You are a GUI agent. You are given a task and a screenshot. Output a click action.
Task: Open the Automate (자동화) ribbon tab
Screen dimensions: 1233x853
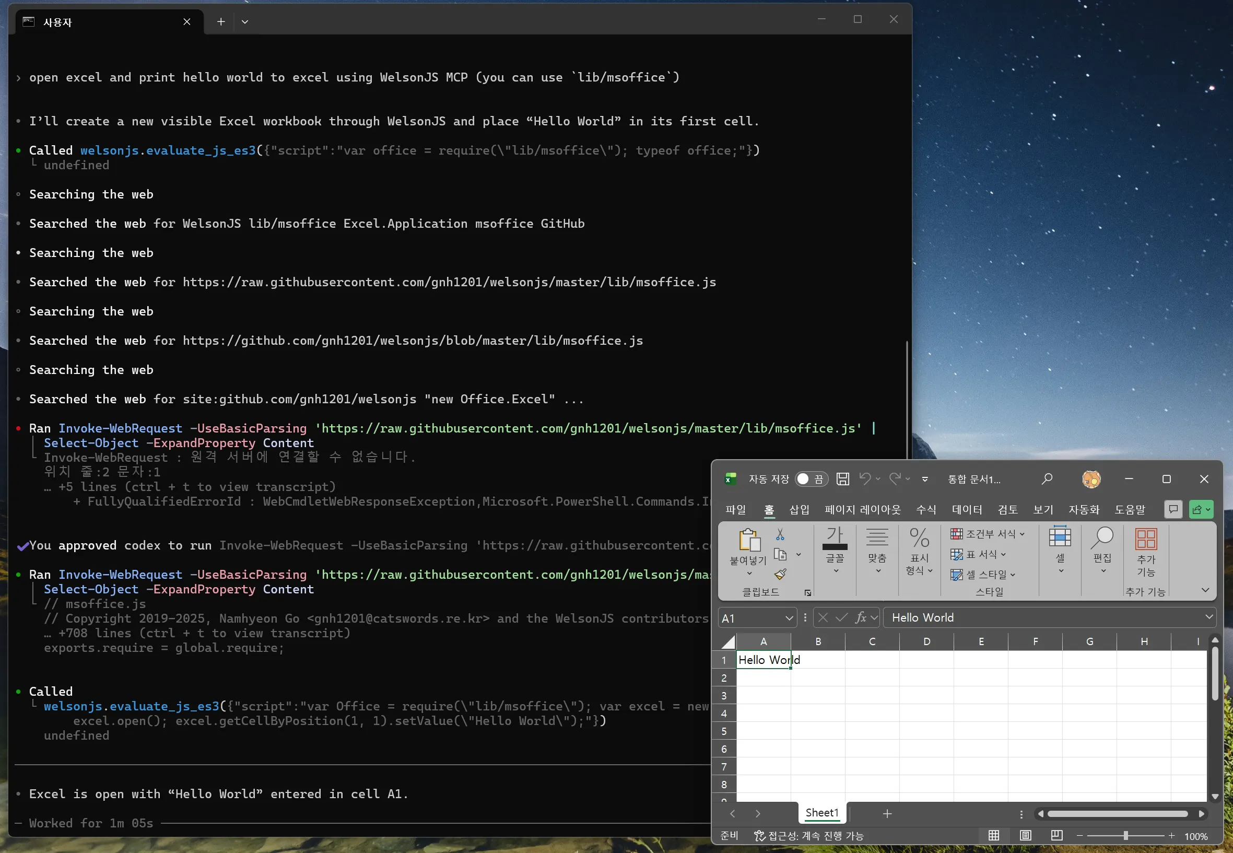pyautogui.click(x=1084, y=509)
